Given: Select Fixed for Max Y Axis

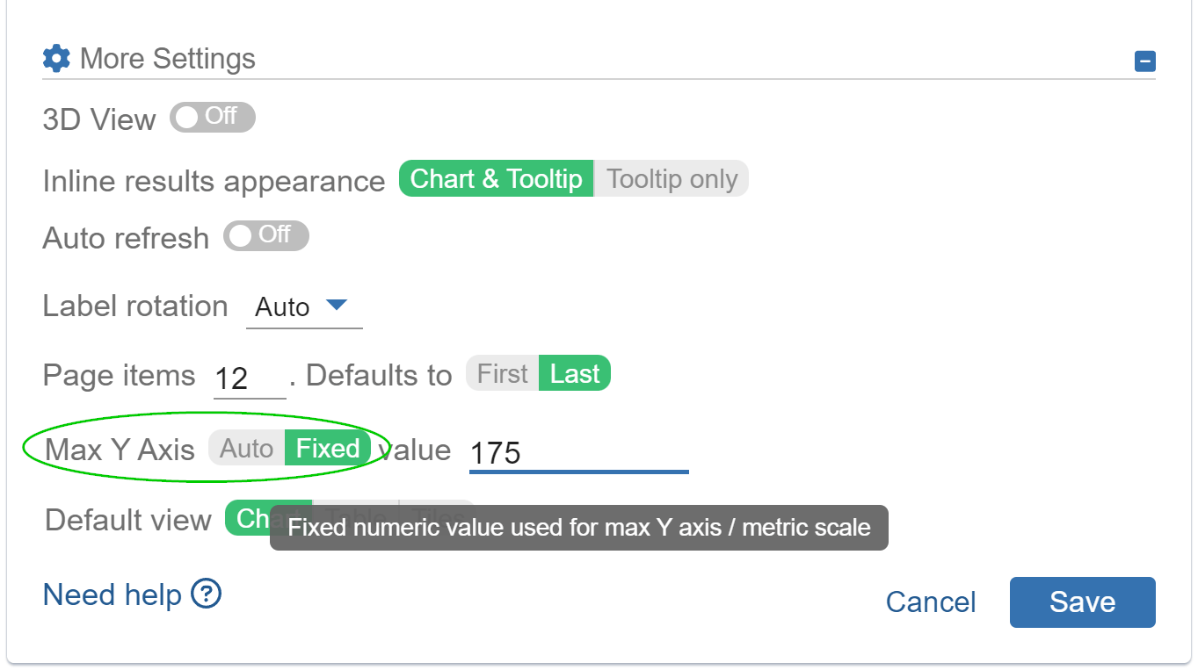Looking at the screenshot, I should coord(326,448).
